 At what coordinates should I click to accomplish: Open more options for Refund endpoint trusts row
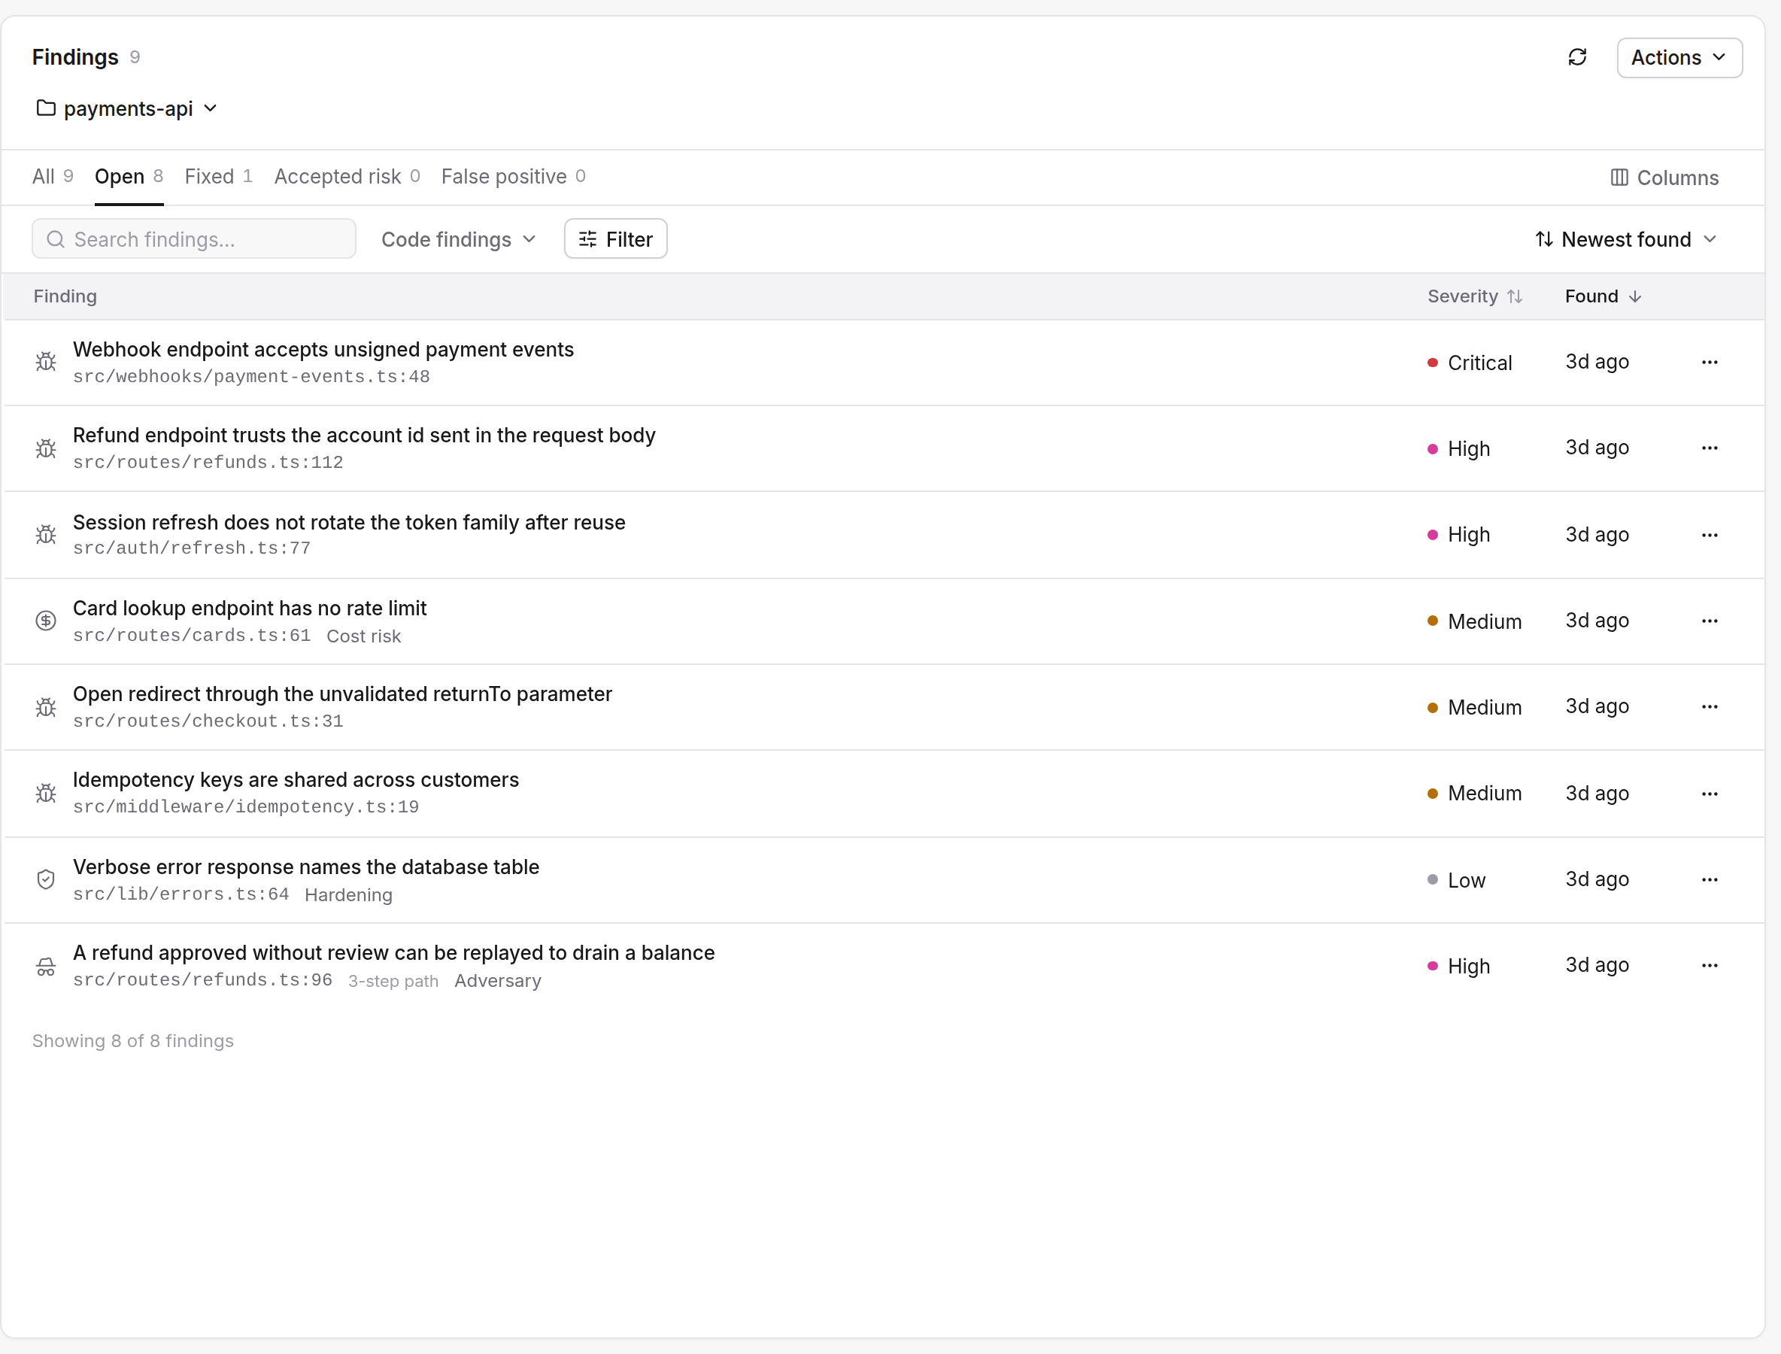(x=1710, y=448)
